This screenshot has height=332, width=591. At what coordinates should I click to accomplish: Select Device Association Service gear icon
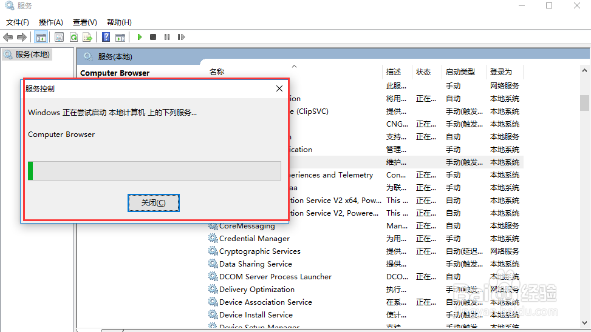213,302
